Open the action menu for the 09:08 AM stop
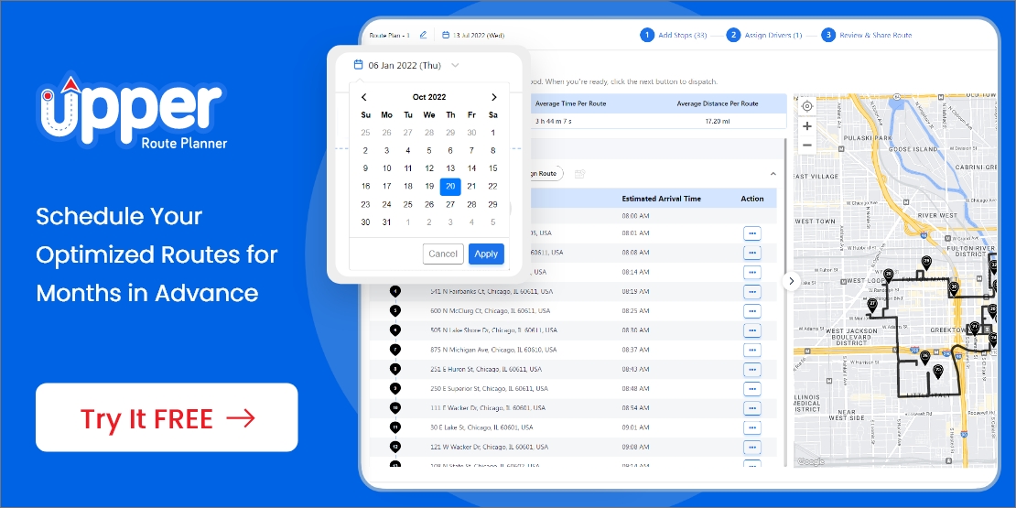The image size is (1016, 508). coord(752,447)
